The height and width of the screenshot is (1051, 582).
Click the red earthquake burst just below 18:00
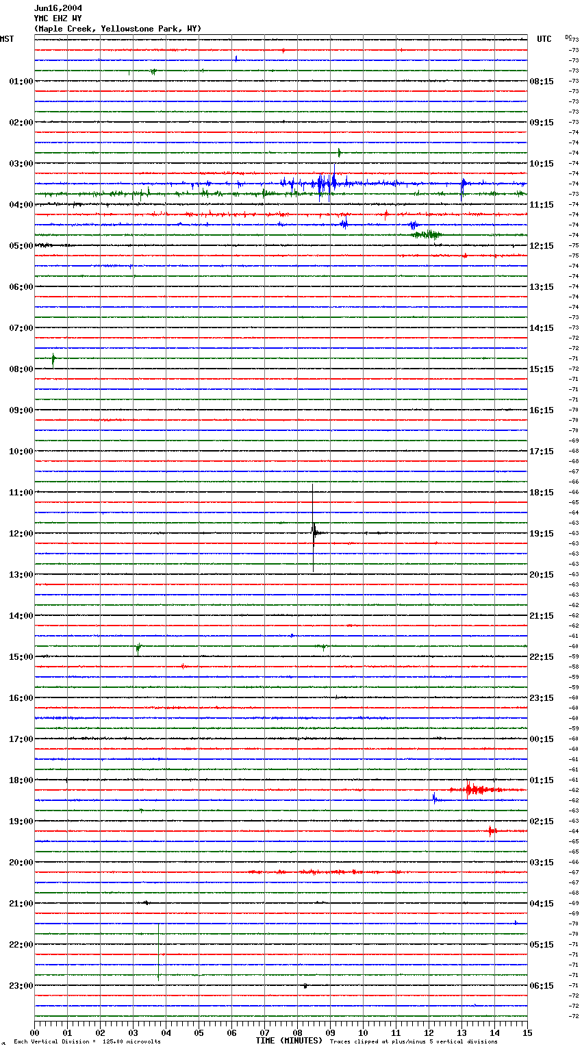[476, 790]
